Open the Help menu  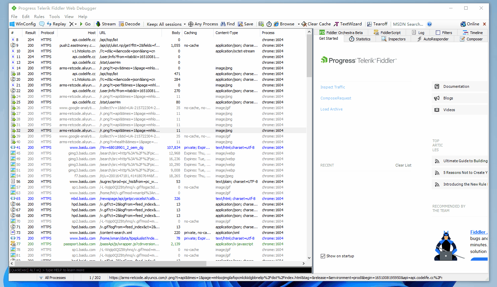pyautogui.click(x=83, y=16)
